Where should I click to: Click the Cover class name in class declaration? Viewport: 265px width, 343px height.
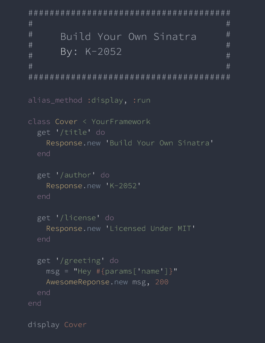(66, 122)
